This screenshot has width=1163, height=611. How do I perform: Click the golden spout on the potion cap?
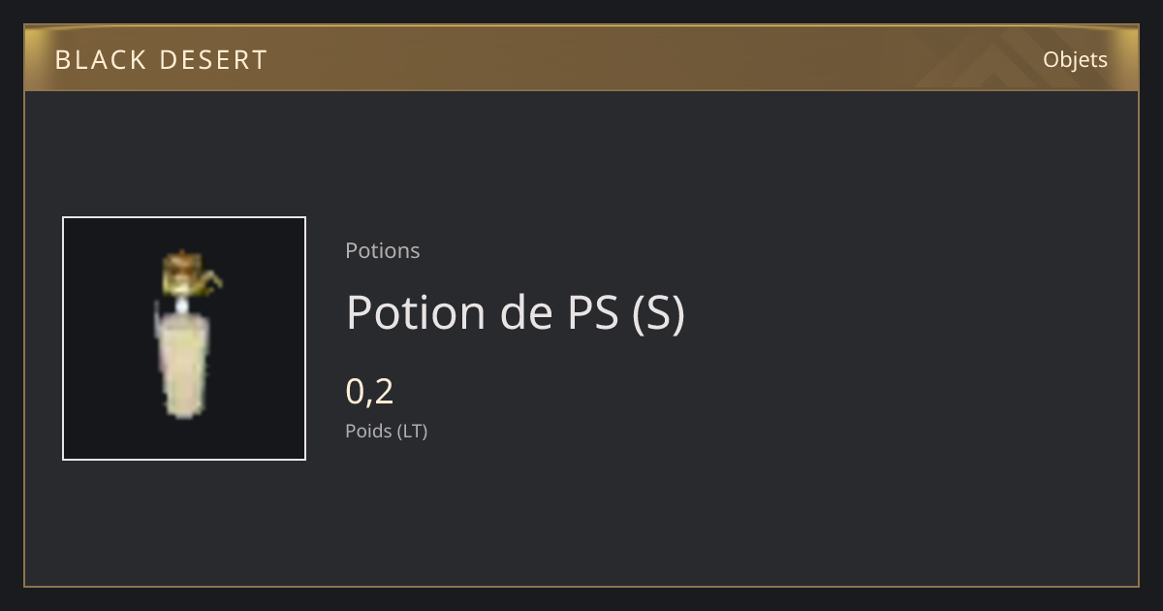pos(211,282)
